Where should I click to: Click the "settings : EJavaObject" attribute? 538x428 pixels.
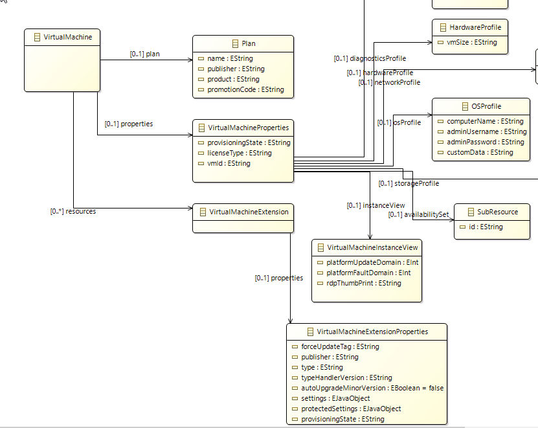(x=335, y=398)
